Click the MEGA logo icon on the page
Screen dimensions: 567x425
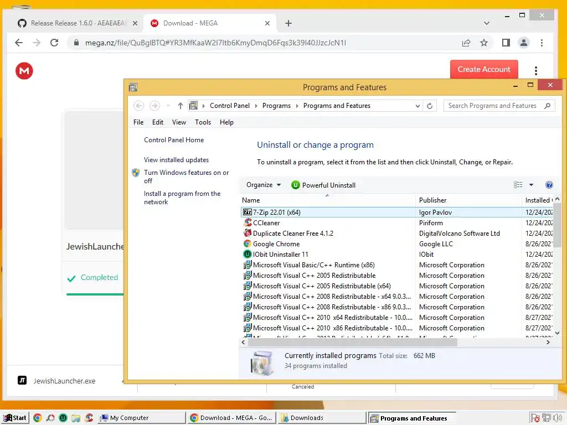24,71
